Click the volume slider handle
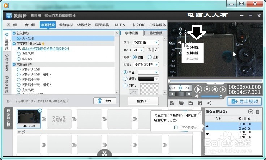The width and height of the screenshot is (266, 160). pyautogui.click(x=221, y=96)
